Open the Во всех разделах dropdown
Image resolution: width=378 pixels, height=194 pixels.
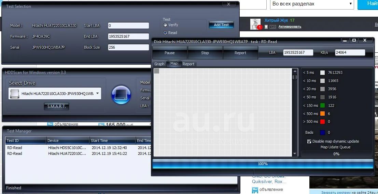point(312,4)
